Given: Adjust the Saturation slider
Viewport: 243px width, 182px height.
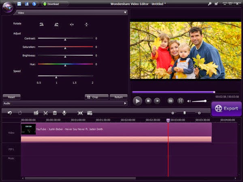Looking at the screenshot, I should 65,47.
